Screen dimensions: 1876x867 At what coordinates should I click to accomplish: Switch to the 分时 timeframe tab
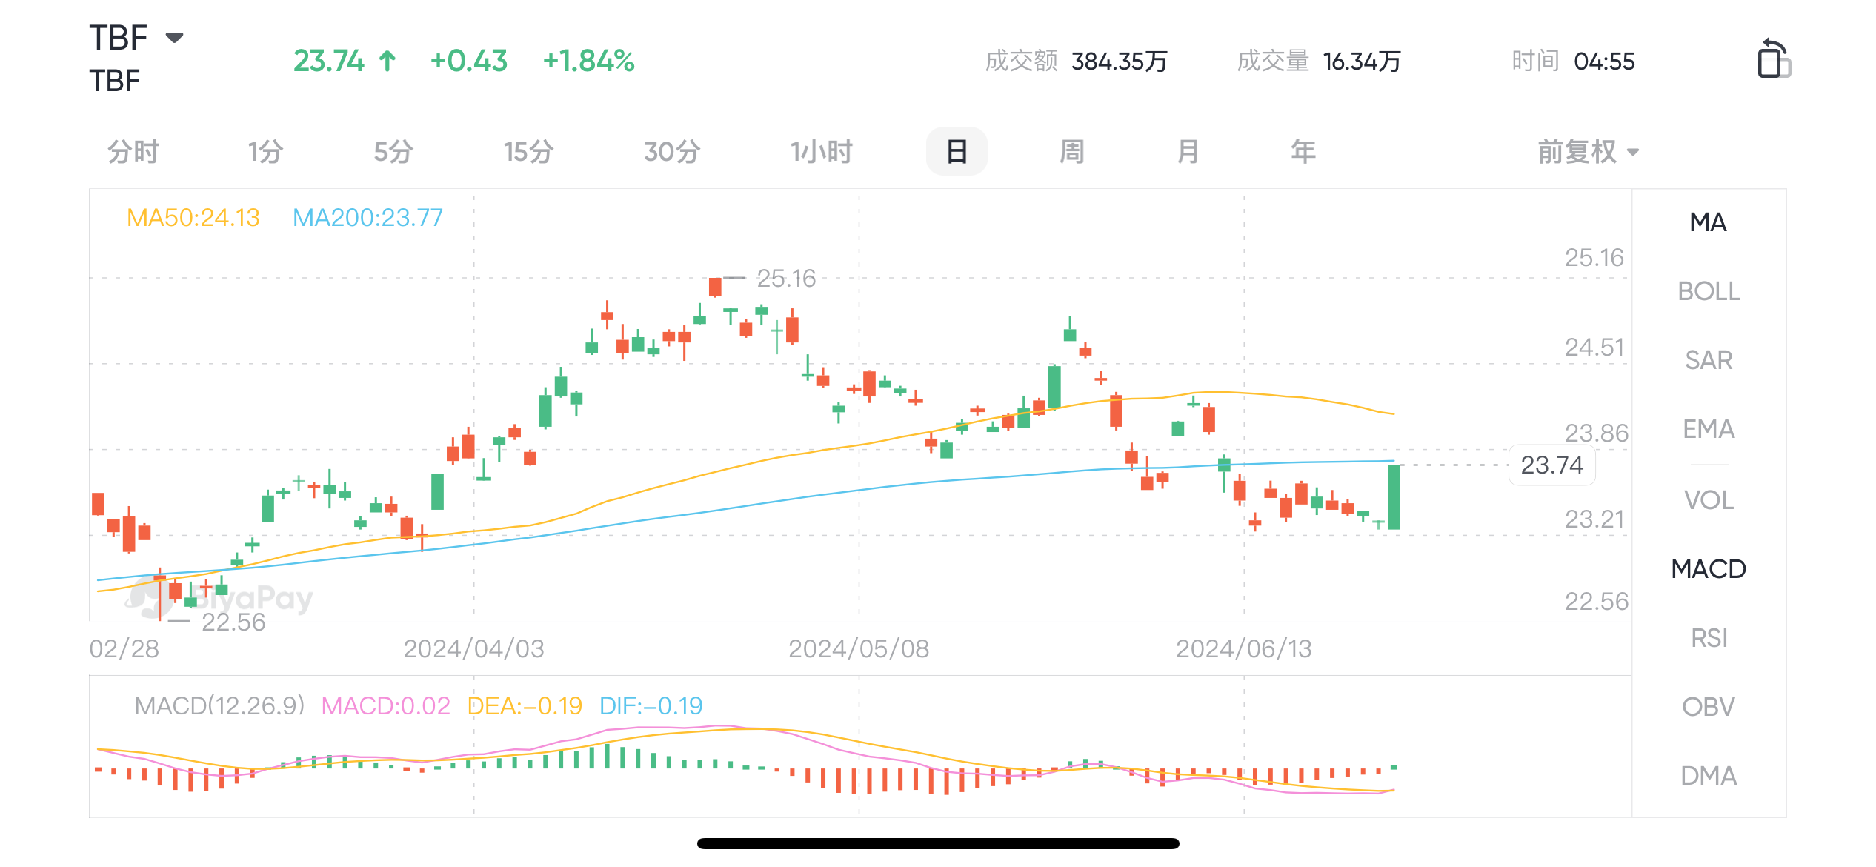[x=133, y=152]
